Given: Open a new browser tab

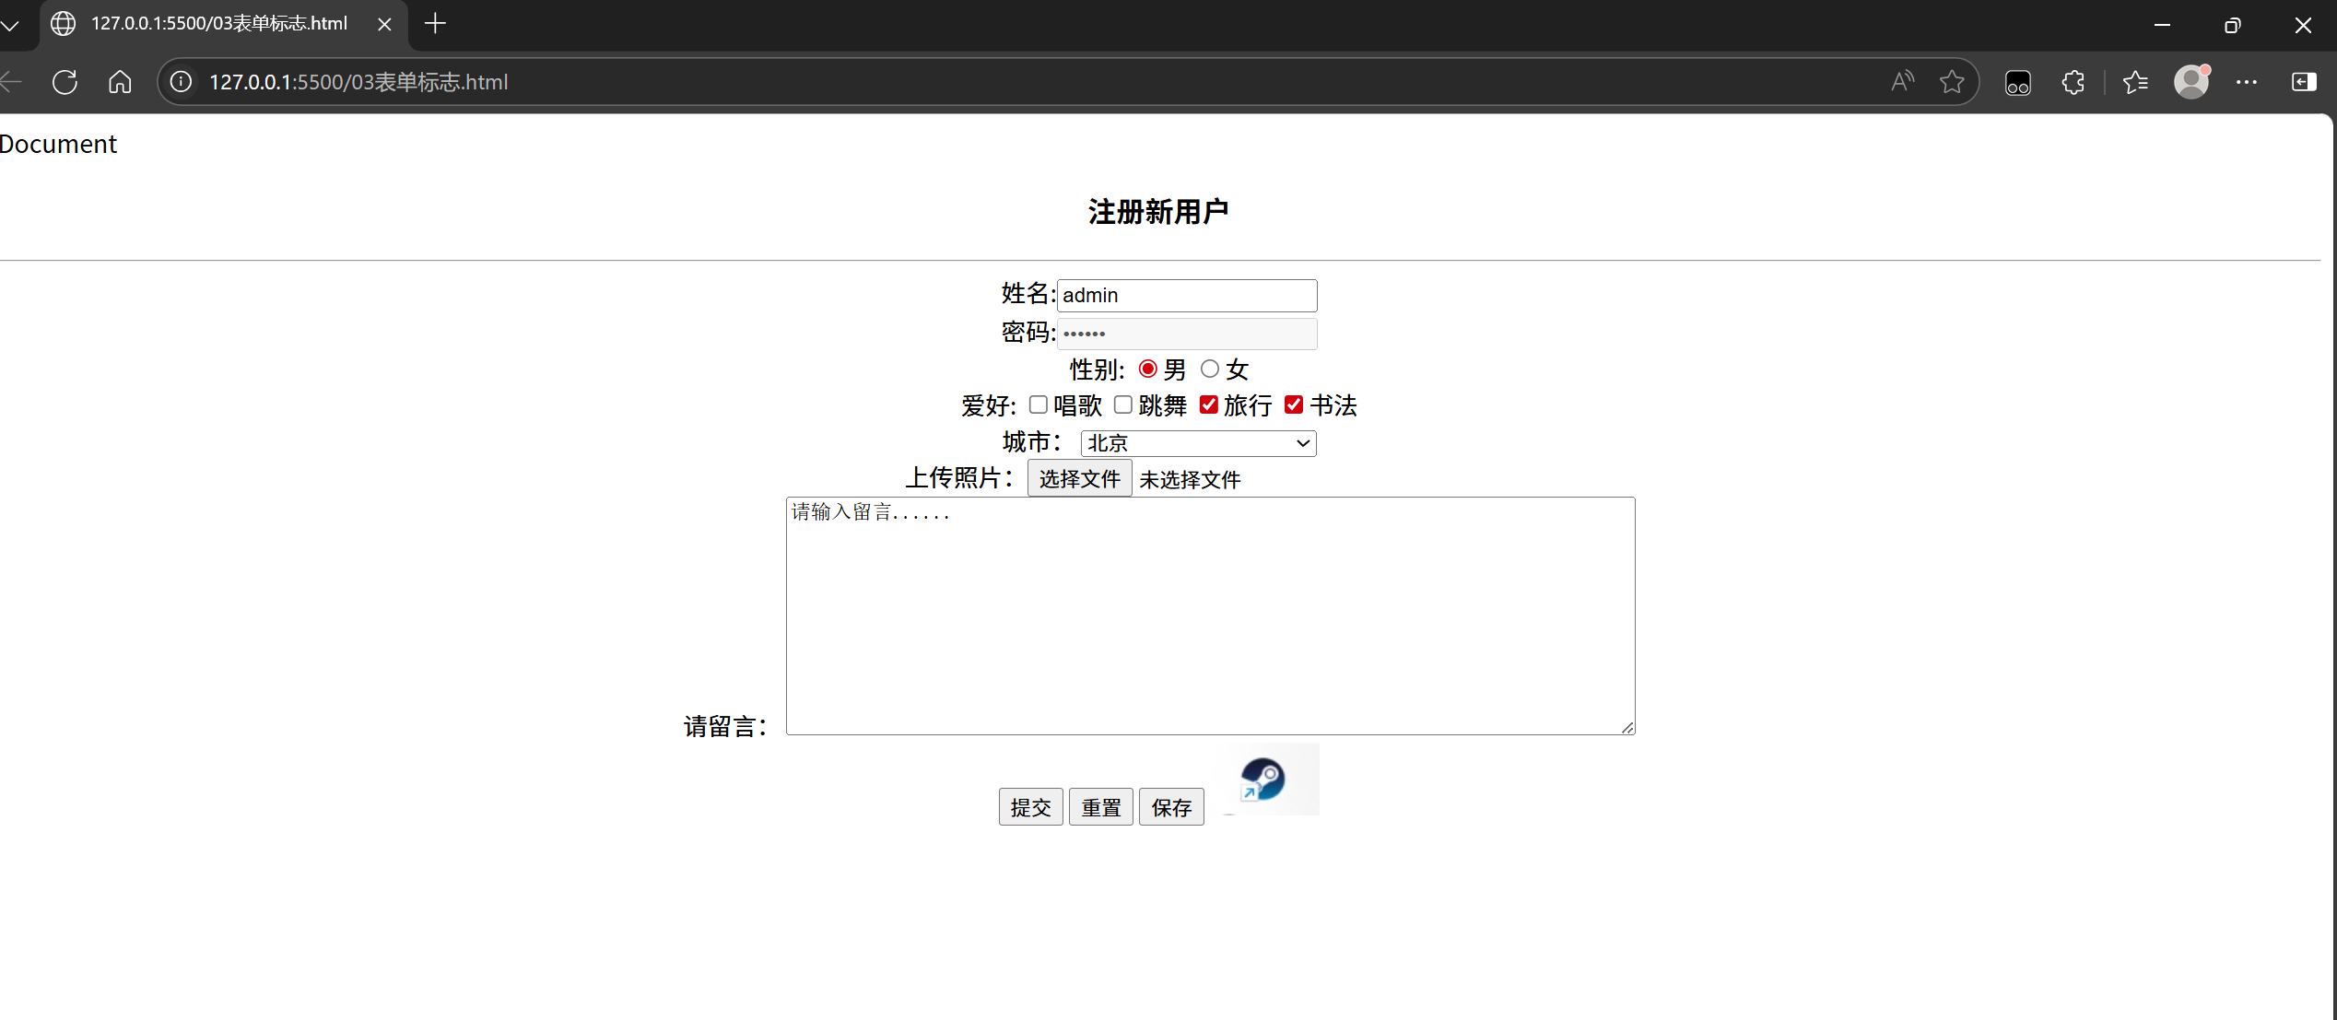Looking at the screenshot, I should click(x=435, y=24).
